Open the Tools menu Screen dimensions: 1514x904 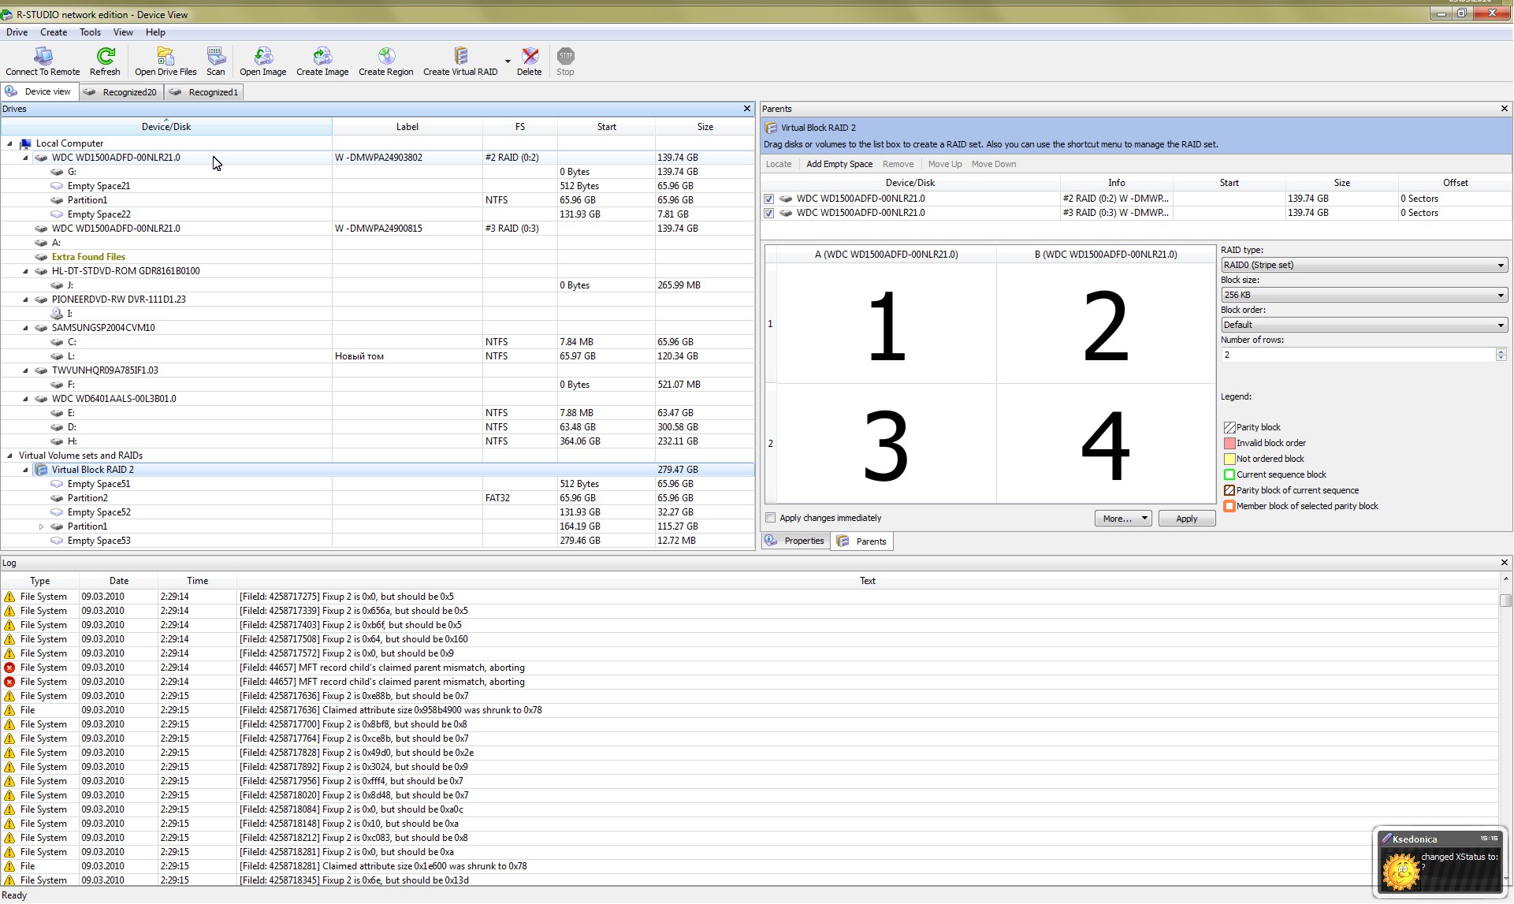pyautogui.click(x=90, y=32)
